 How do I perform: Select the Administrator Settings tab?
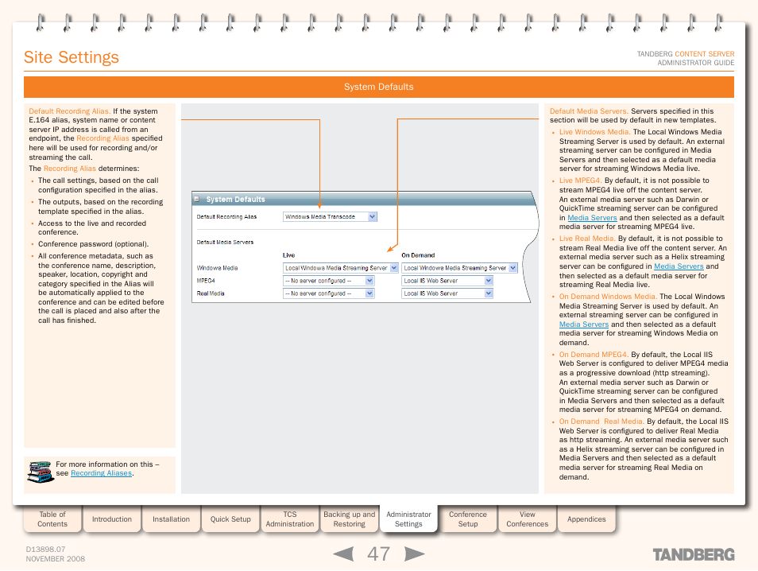click(x=408, y=519)
